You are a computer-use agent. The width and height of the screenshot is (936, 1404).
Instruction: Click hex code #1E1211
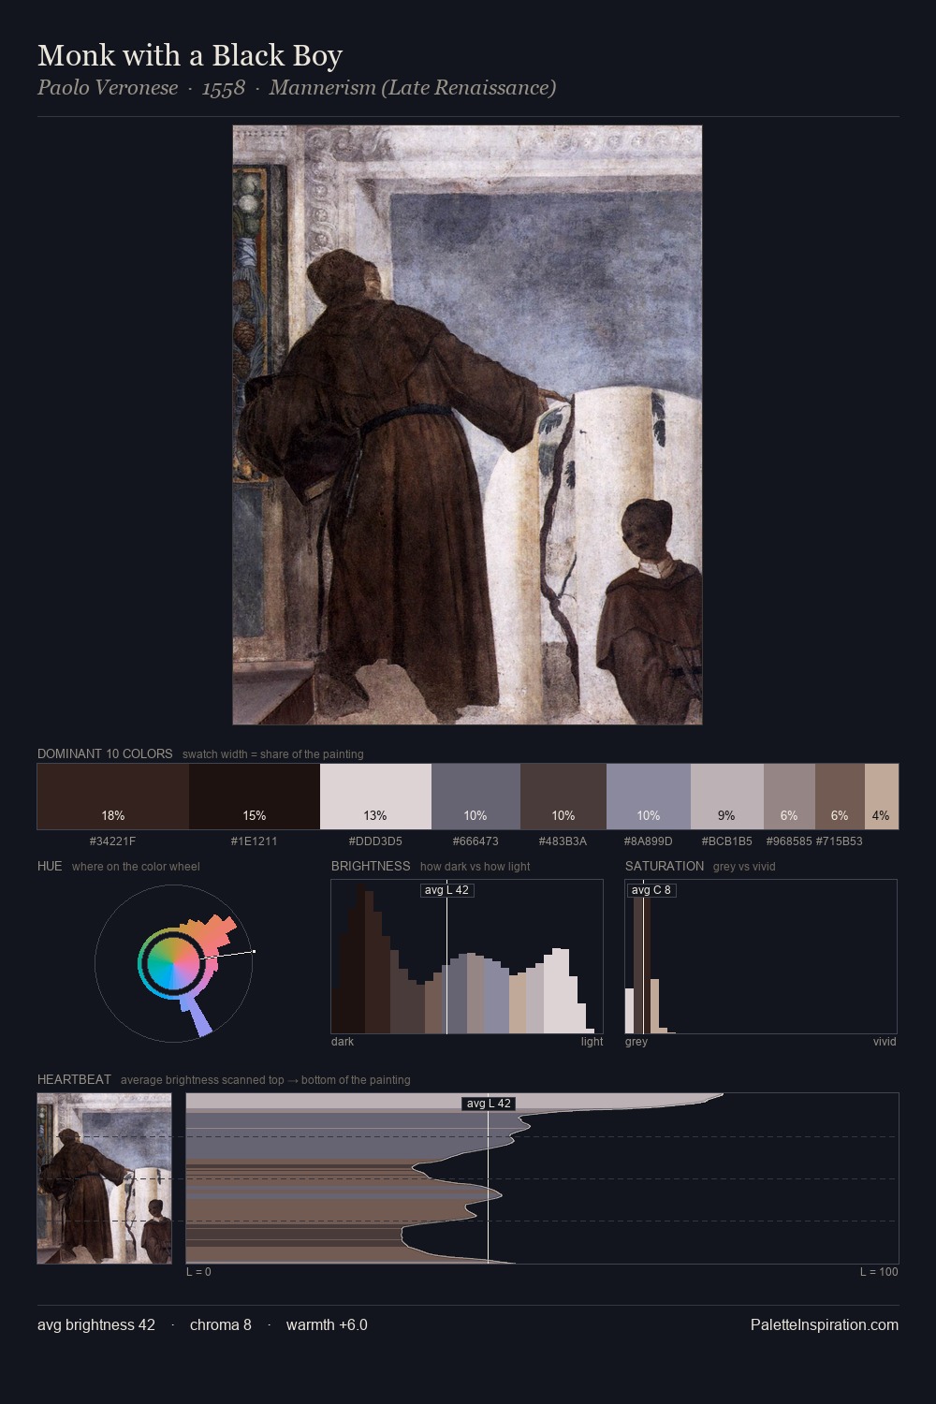pyautogui.click(x=255, y=841)
